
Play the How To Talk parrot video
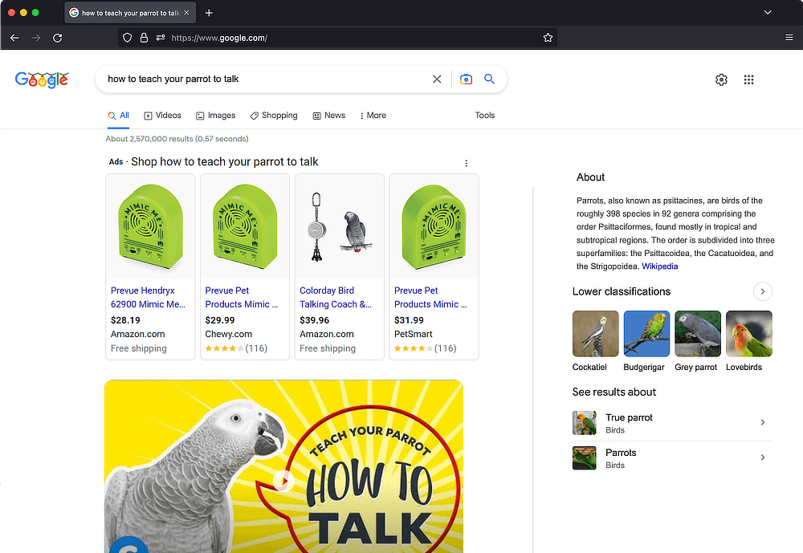click(283, 481)
